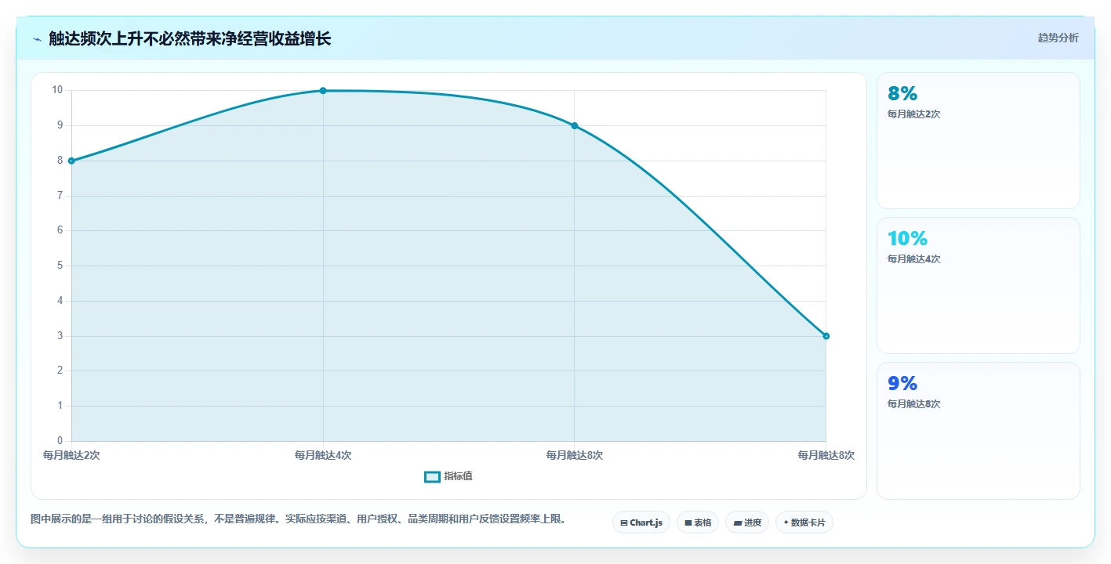Viewport: 1111px width, 564px height.
Task: Click y-axis tick label 4
Action: pos(60,301)
